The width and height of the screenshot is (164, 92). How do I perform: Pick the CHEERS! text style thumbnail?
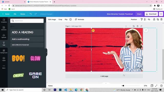[x=18, y=75]
